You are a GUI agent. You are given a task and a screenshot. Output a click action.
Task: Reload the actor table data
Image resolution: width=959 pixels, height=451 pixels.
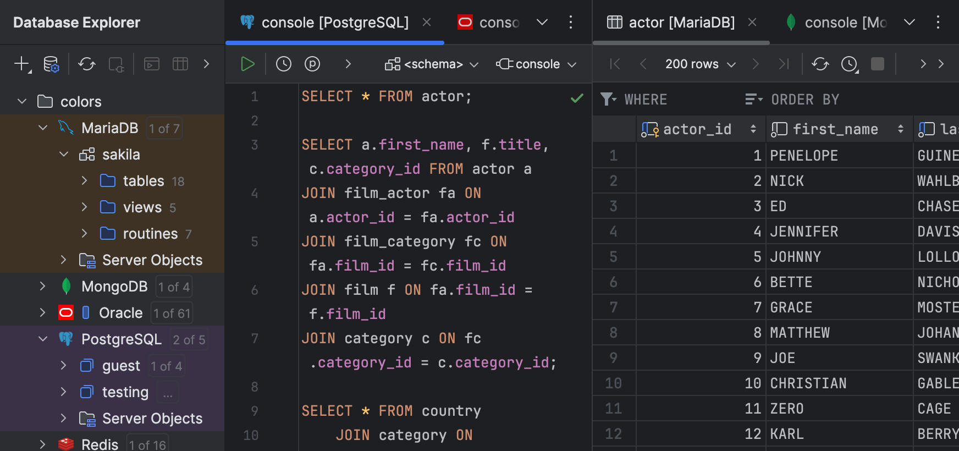[x=820, y=64]
